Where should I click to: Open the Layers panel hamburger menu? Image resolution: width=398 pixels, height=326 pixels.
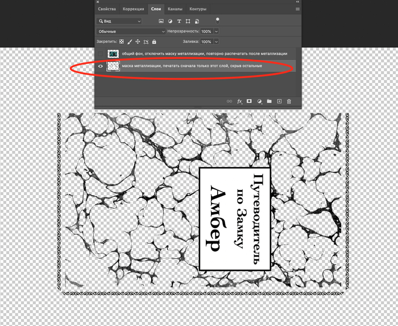point(297,9)
